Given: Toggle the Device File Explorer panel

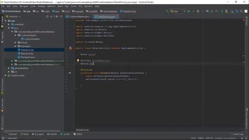Looking at the screenshot, I should point(247,118).
